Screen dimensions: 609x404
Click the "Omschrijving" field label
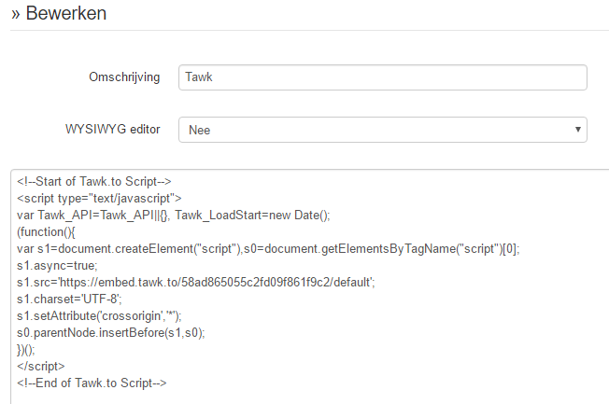124,77
